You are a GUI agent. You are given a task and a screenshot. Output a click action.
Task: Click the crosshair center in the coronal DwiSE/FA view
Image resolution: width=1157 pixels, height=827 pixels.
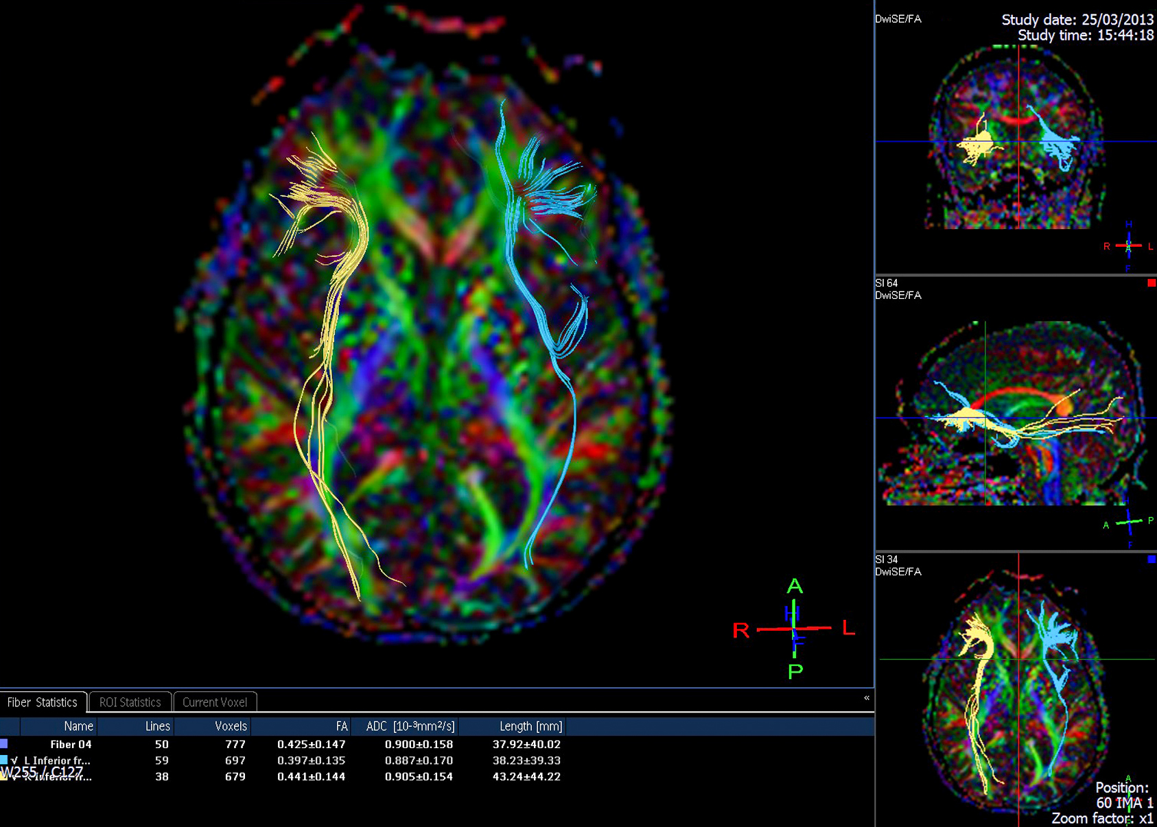coord(1018,142)
